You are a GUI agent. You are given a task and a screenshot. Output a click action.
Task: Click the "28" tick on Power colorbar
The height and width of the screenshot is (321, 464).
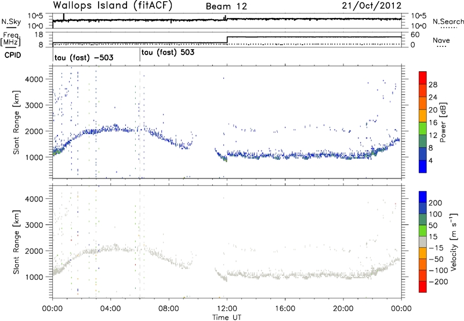(x=433, y=85)
